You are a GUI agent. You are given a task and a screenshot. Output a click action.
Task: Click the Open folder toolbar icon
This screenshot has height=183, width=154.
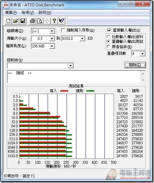click(x=15, y=21)
